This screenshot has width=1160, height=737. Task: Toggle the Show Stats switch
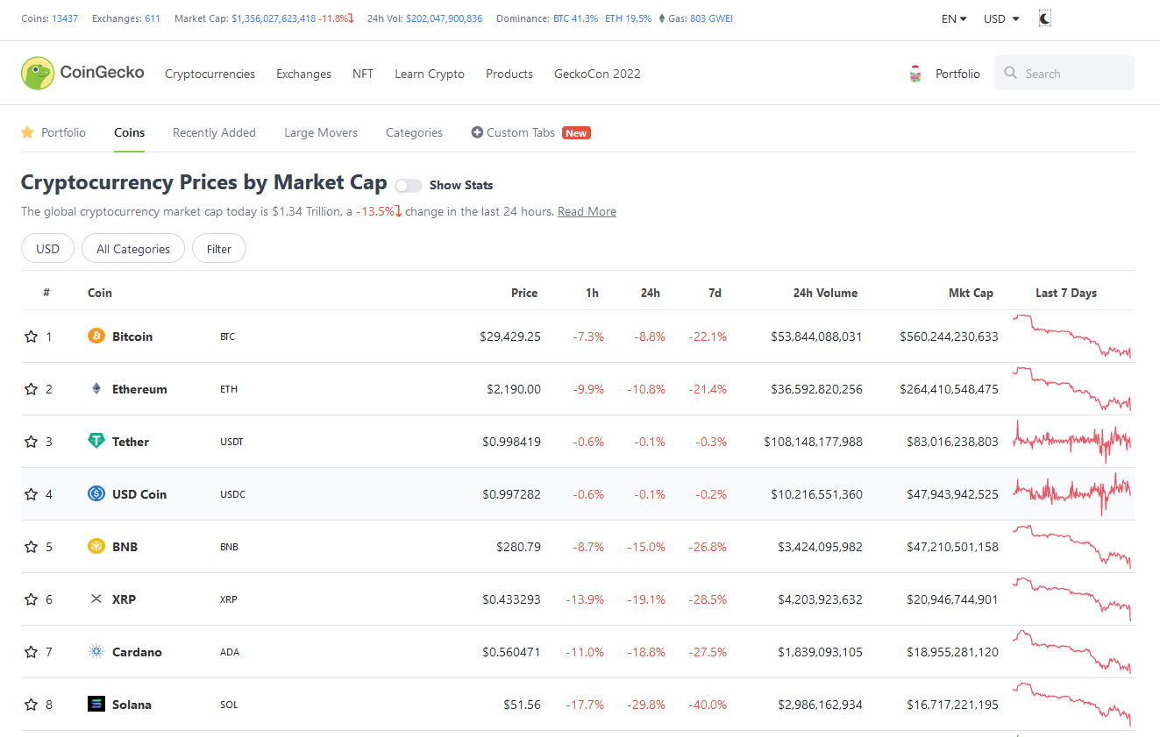409,186
